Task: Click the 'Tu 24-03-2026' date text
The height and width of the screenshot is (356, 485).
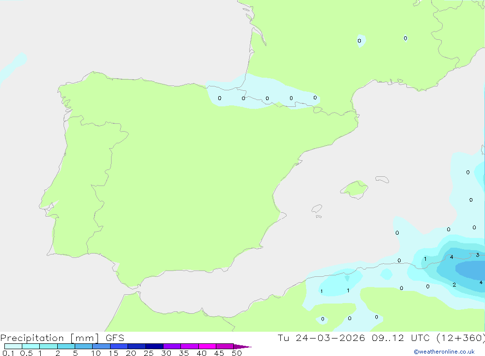Action: pyautogui.click(x=321, y=338)
